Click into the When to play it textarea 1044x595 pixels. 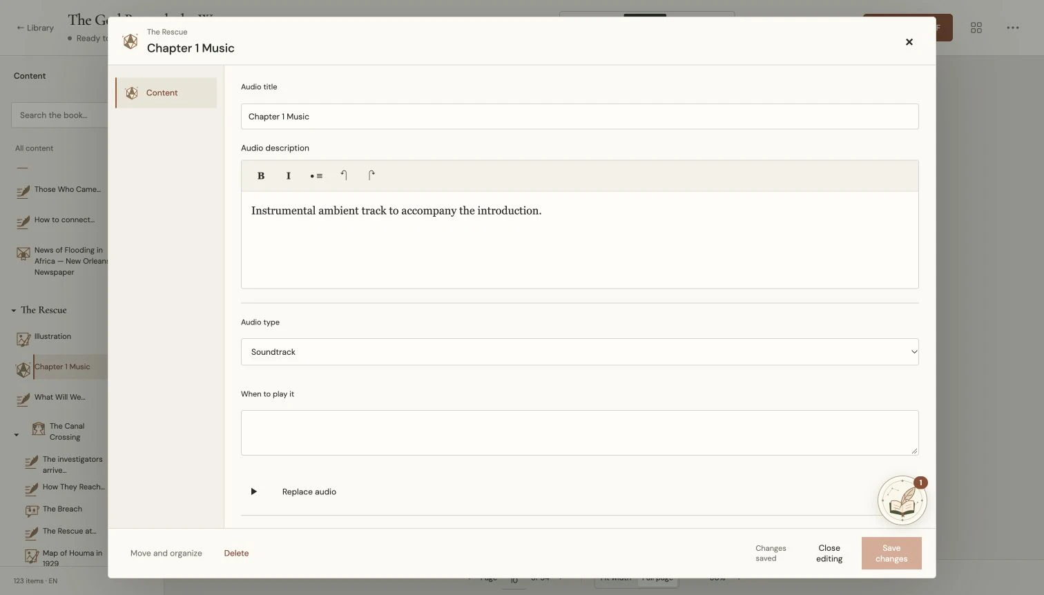tap(579, 433)
